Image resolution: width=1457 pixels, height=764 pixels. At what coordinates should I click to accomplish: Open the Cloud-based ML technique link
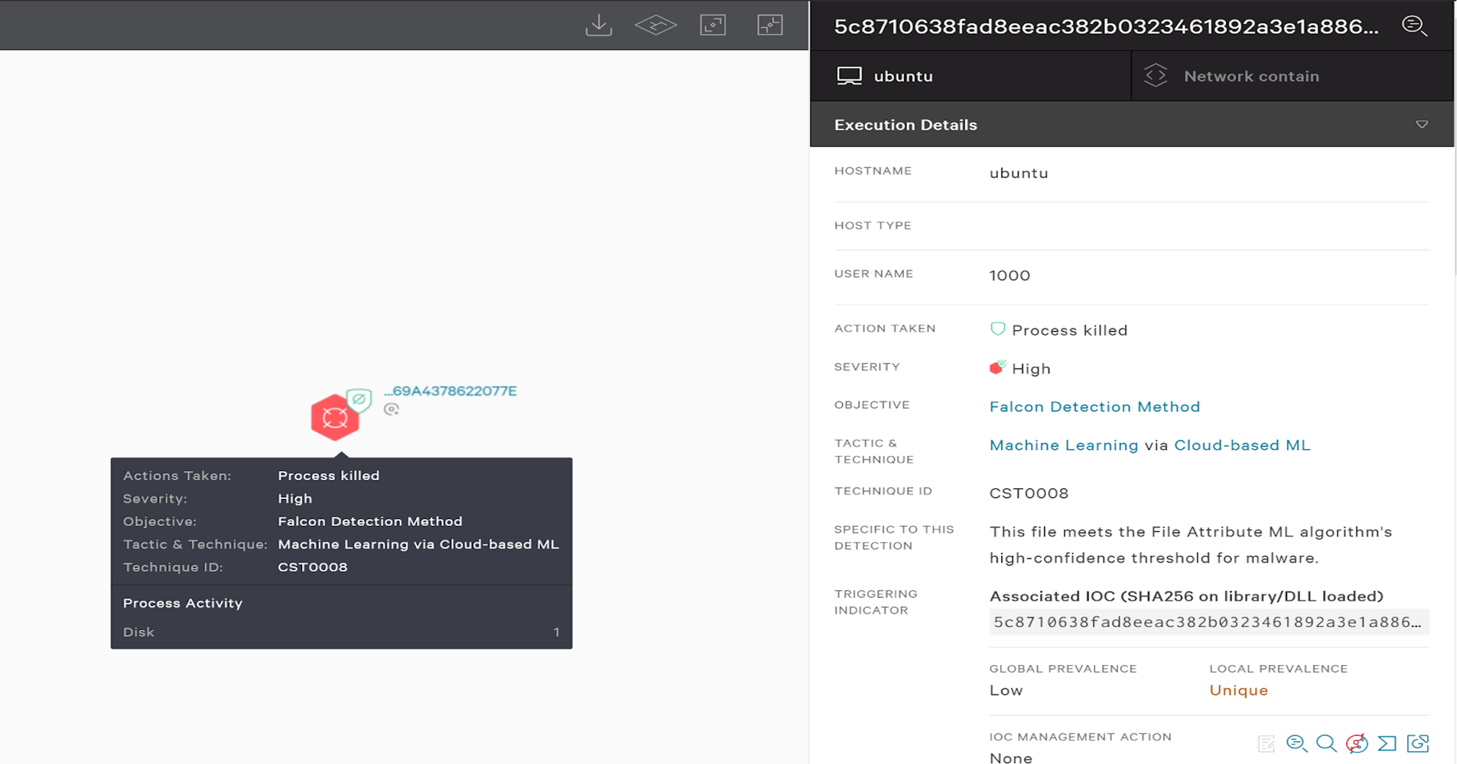[x=1242, y=445]
